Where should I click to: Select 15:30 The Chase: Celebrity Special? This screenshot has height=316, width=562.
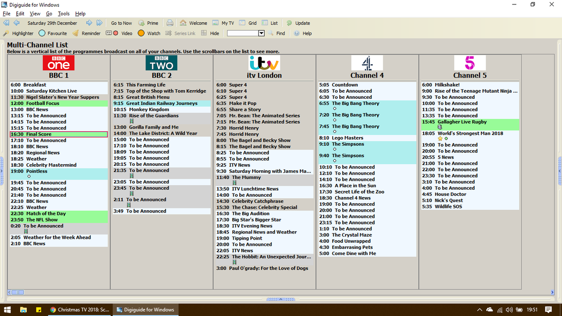point(265,208)
